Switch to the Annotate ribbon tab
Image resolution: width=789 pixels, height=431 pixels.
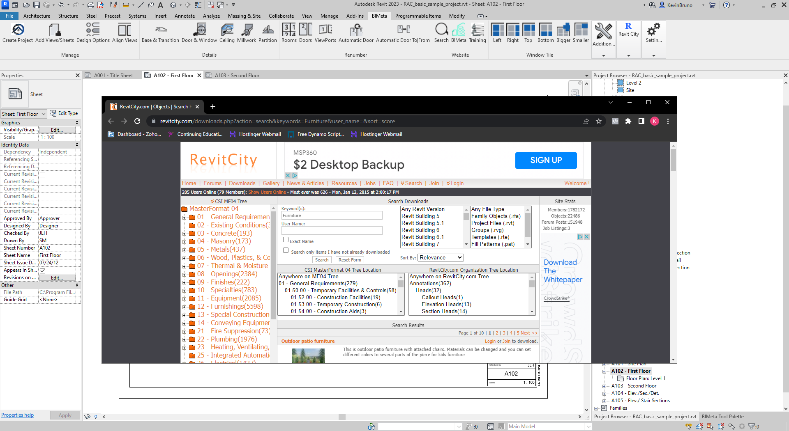point(185,16)
